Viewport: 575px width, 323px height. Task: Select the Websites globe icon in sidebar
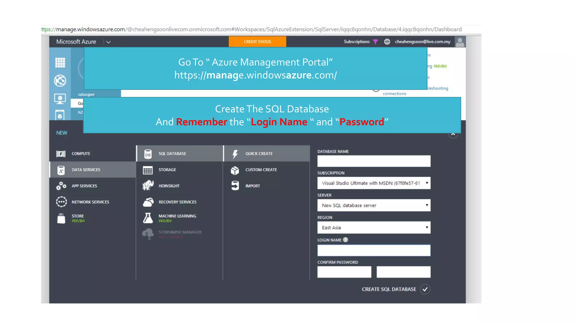60,81
